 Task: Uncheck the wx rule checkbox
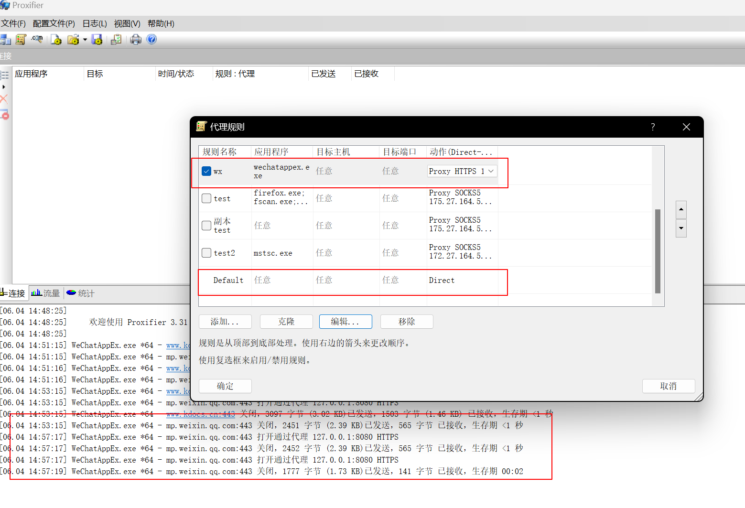pos(206,171)
